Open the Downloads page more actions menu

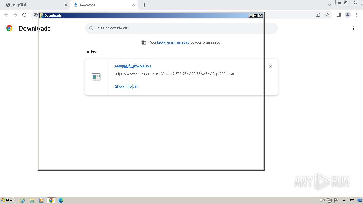pos(353,28)
